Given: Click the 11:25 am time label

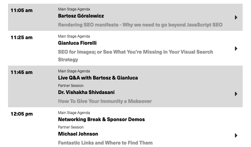Looking at the screenshot, I should pos(21,38).
